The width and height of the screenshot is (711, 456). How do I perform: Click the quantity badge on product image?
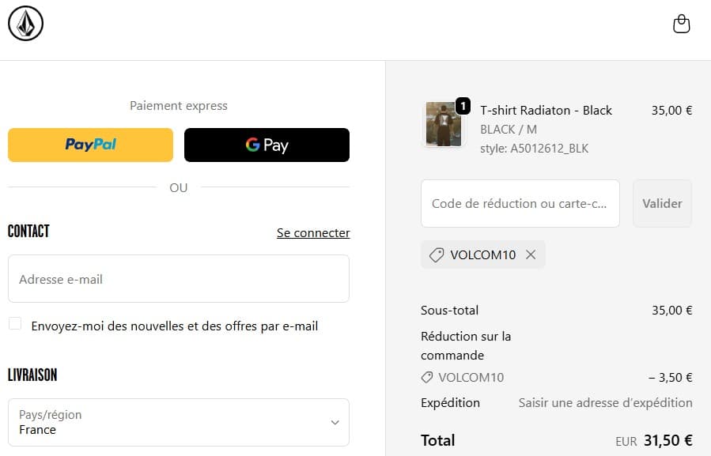(x=463, y=105)
